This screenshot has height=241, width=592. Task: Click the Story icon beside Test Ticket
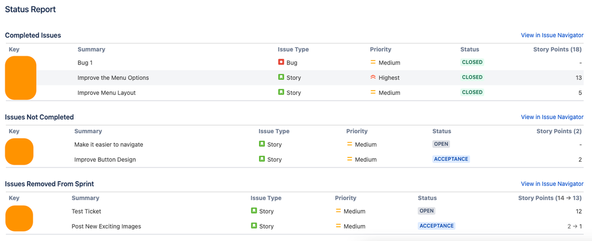point(254,211)
